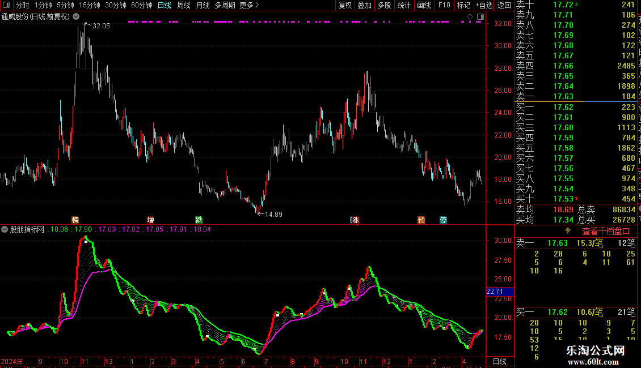Click the indicator value 18.06 in sub-chart header
Viewport: 641px width, 368px height.
(59, 229)
